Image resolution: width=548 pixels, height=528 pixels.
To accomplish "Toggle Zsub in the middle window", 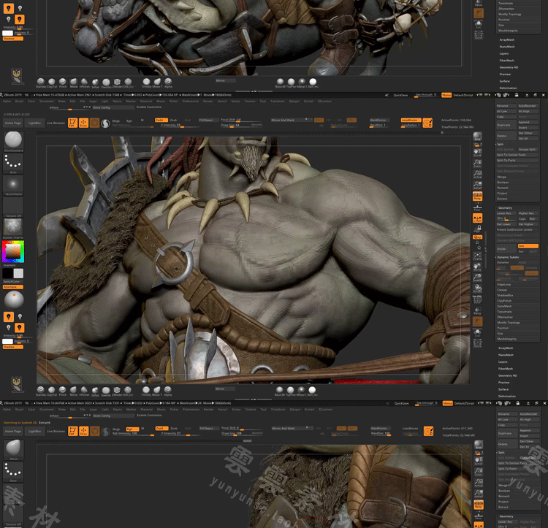I will click(174, 120).
